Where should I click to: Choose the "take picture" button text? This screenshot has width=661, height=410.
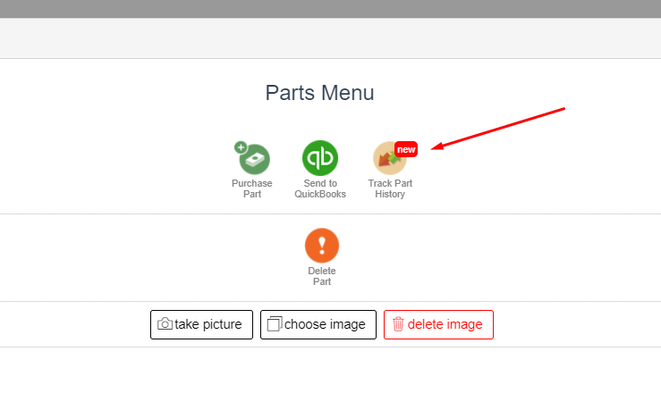pos(208,324)
